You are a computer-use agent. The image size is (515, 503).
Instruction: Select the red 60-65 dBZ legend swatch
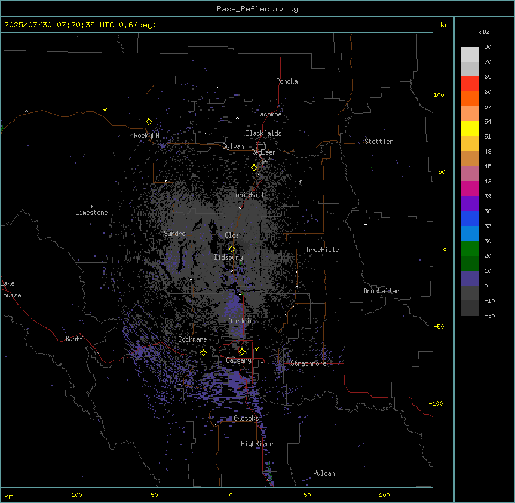coord(470,84)
